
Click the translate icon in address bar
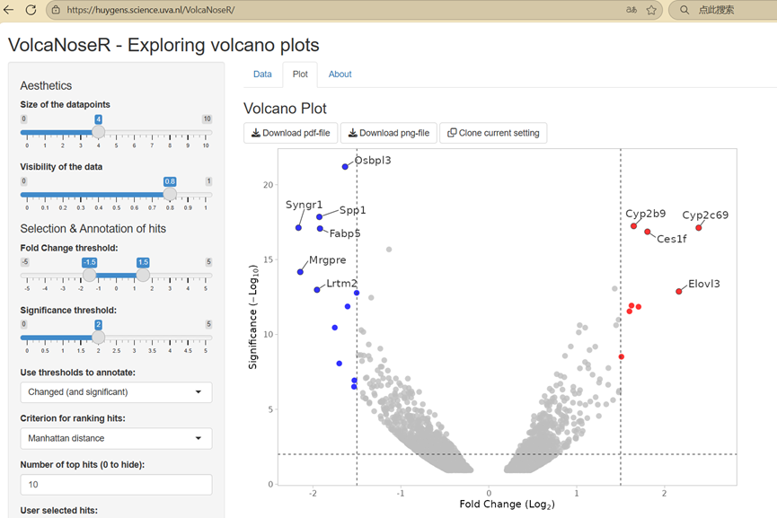tap(631, 10)
